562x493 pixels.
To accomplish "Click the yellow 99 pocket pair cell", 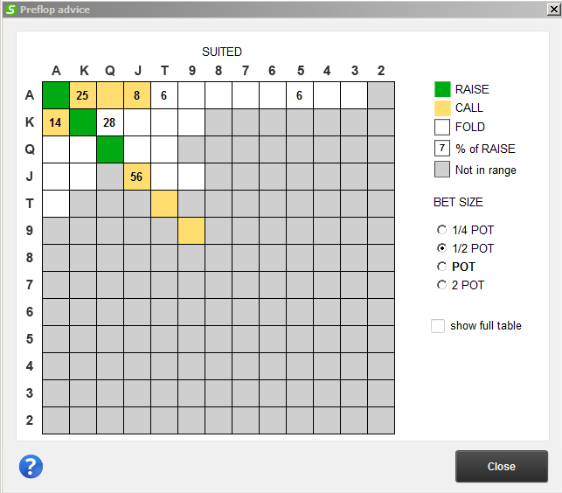I will [x=191, y=231].
